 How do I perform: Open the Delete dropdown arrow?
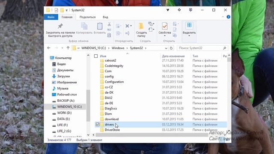[x=131, y=26]
